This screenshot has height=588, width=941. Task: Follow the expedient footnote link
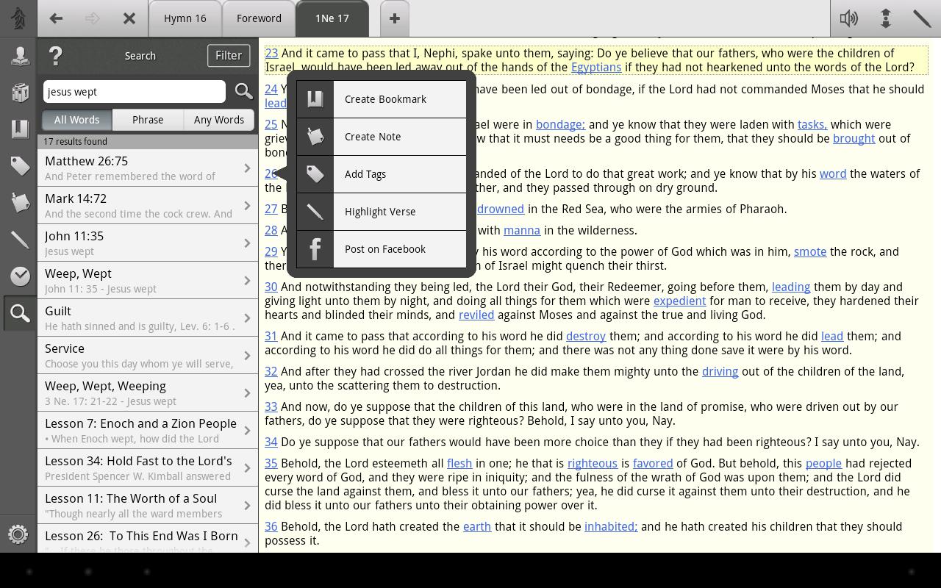679,301
